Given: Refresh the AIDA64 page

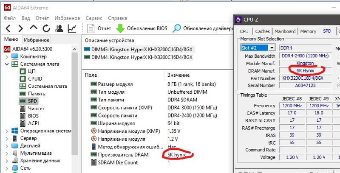Looking at the screenshot, I should click(x=46, y=28).
